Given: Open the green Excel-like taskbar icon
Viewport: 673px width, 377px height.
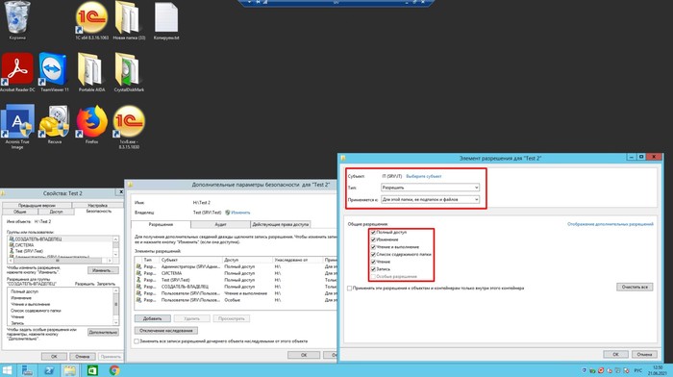Looking at the screenshot, I should (x=92, y=370).
